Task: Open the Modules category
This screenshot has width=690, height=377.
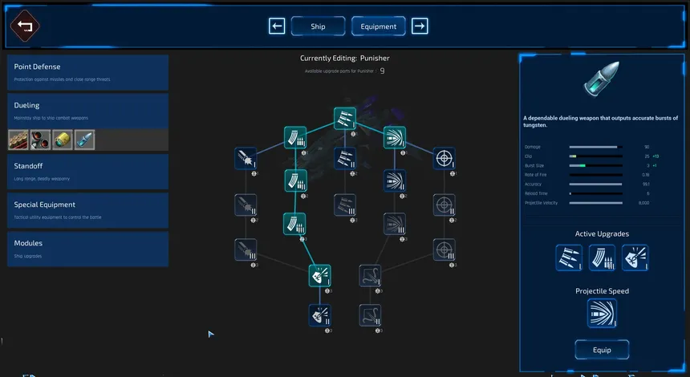Action: point(88,249)
